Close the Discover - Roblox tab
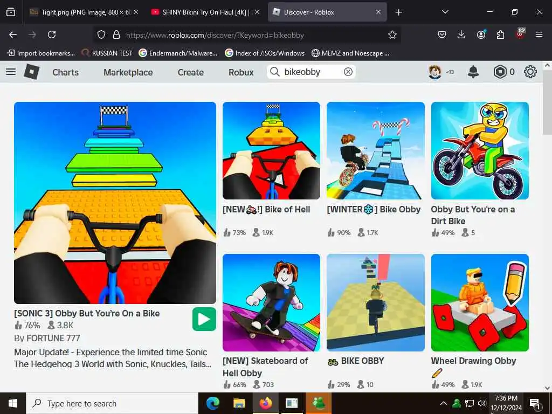This screenshot has height=414, width=552. 378,12
